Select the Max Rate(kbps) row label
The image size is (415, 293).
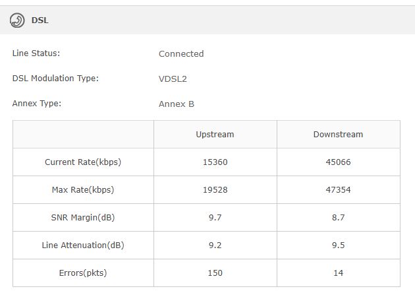tap(83, 190)
